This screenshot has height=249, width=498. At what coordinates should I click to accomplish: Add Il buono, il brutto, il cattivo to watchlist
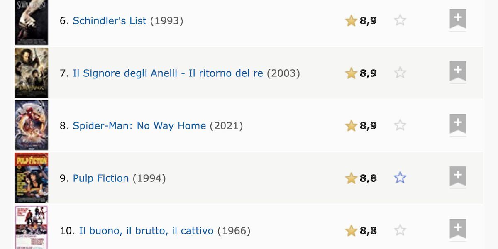tap(458, 229)
